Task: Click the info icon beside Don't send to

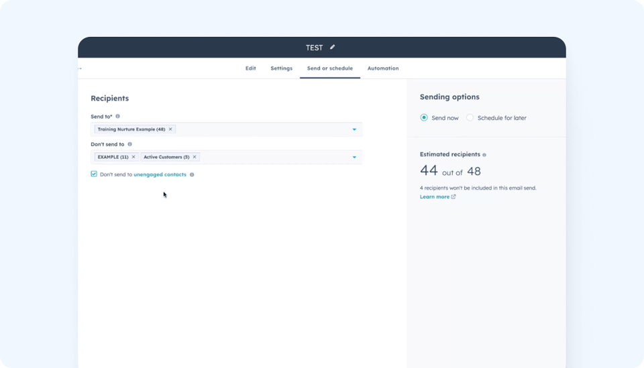Action: coord(129,144)
